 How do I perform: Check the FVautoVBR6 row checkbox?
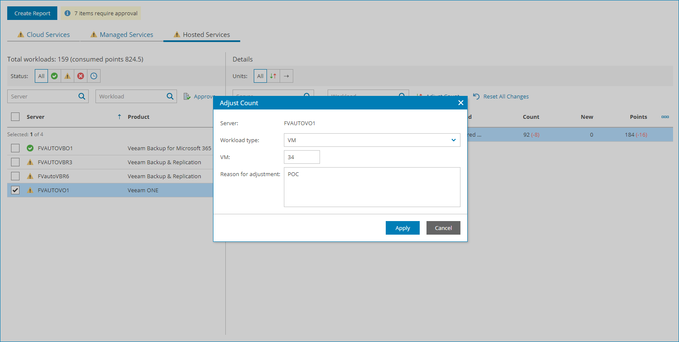tap(15, 176)
